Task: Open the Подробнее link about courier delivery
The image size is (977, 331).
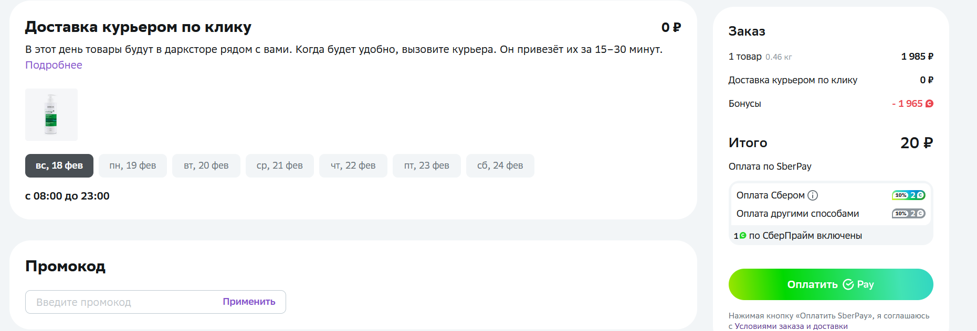Action: [x=54, y=65]
